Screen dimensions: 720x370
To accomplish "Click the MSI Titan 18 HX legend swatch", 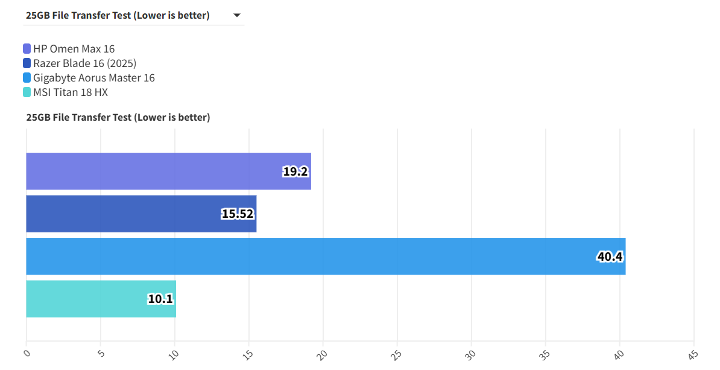I will (x=27, y=92).
